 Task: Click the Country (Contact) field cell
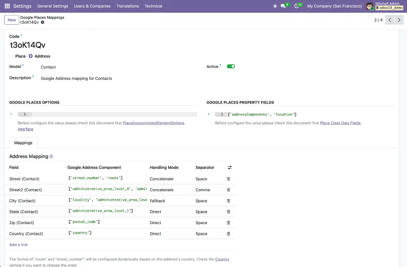point(26,234)
